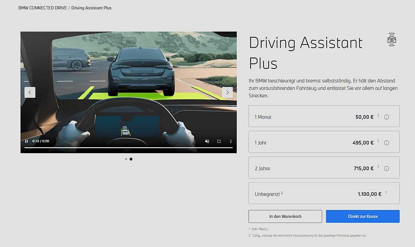Click the In den Warenkorb button

click(285, 216)
